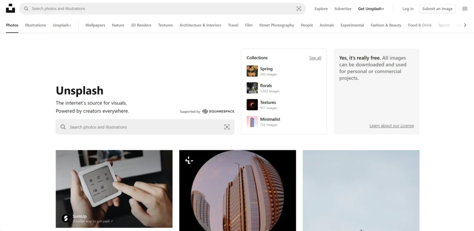The width and height of the screenshot is (474, 231).
Task: Open Learn about our License link
Action: tap(392, 126)
